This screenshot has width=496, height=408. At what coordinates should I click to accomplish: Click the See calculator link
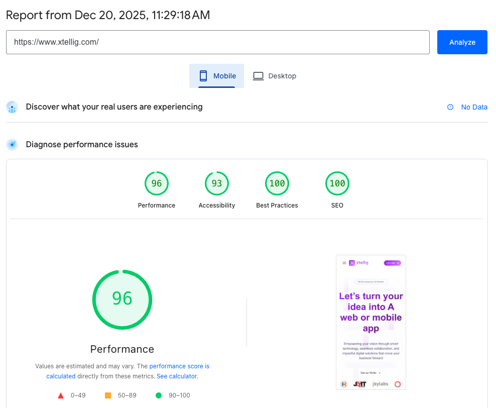point(176,376)
